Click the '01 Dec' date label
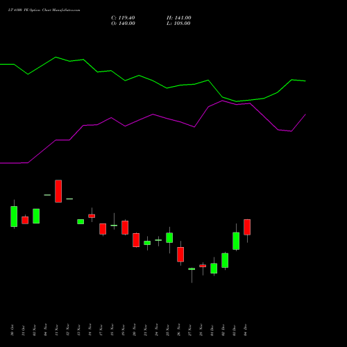Screen dimensions: 347x347 point(212,330)
